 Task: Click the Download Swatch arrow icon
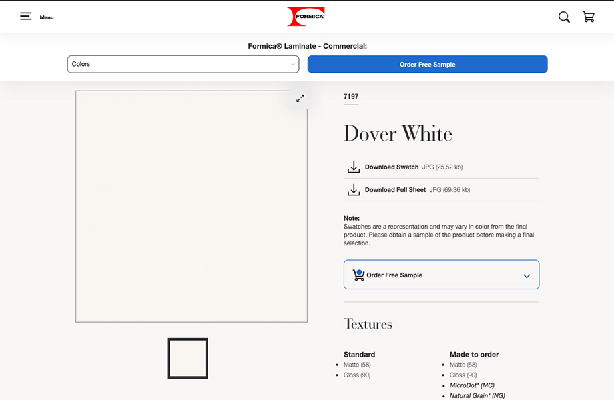point(354,167)
